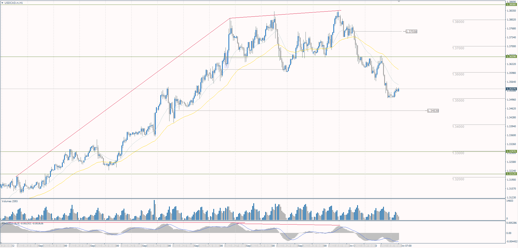Click the 1.32120 level tag on price axis

point(511,174)
